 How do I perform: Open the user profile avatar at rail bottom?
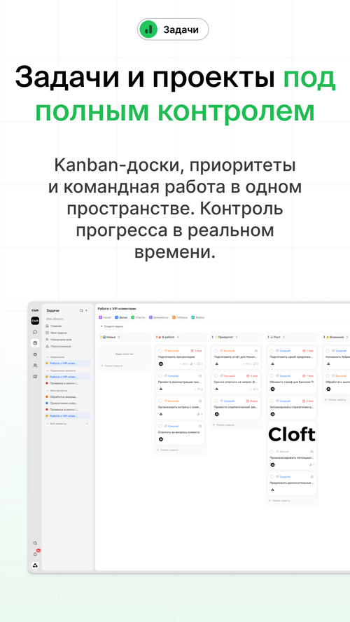[35, 565]
